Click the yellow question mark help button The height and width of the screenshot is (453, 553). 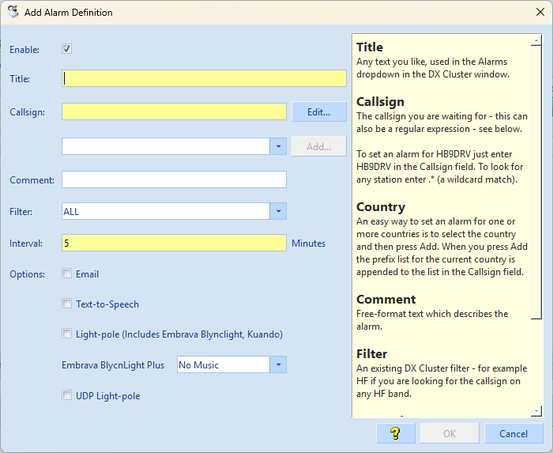point(396,433)
